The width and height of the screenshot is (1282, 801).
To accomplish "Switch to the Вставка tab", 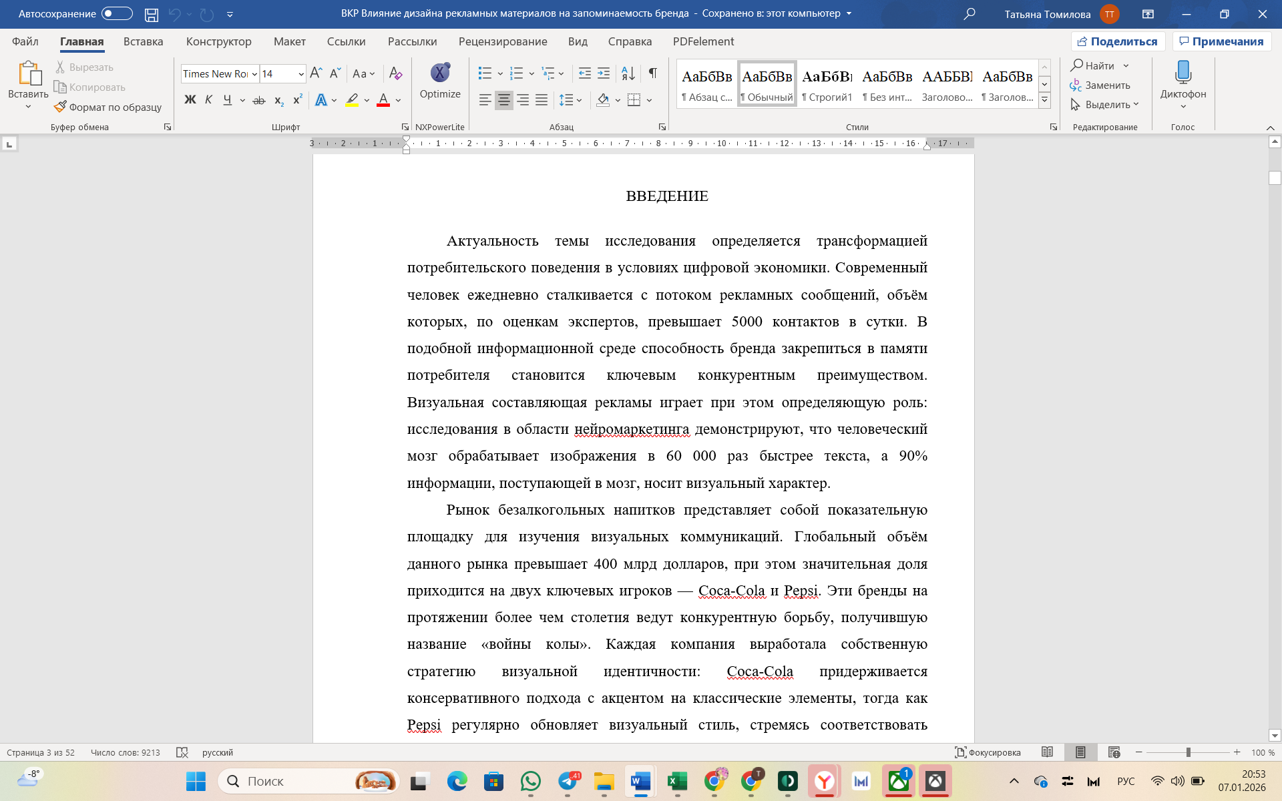I will tap(143, 41).
